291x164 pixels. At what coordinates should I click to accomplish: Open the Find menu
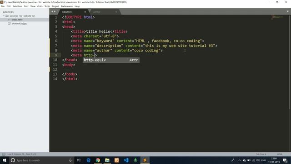[x=26, y=6]
